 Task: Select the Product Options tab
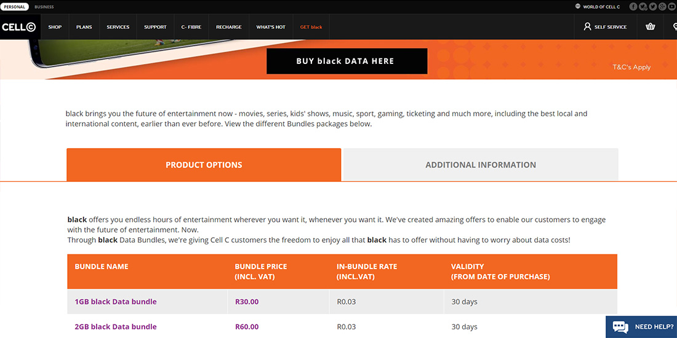coord(204,165)
